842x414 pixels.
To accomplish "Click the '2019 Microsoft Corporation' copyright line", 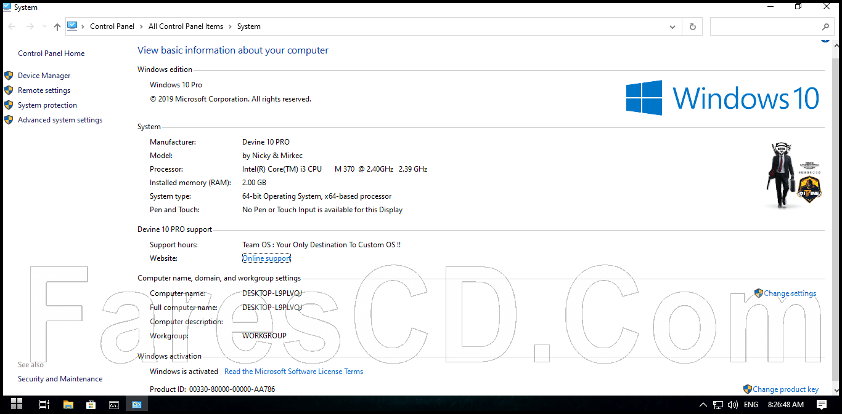I will (x=231, y=99).
